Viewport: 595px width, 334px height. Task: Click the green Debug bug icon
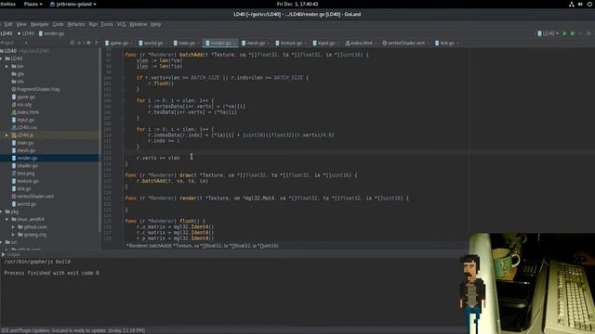(573, 33)
